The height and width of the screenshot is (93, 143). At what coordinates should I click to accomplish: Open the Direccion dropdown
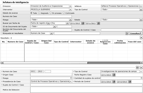(70, 6)
